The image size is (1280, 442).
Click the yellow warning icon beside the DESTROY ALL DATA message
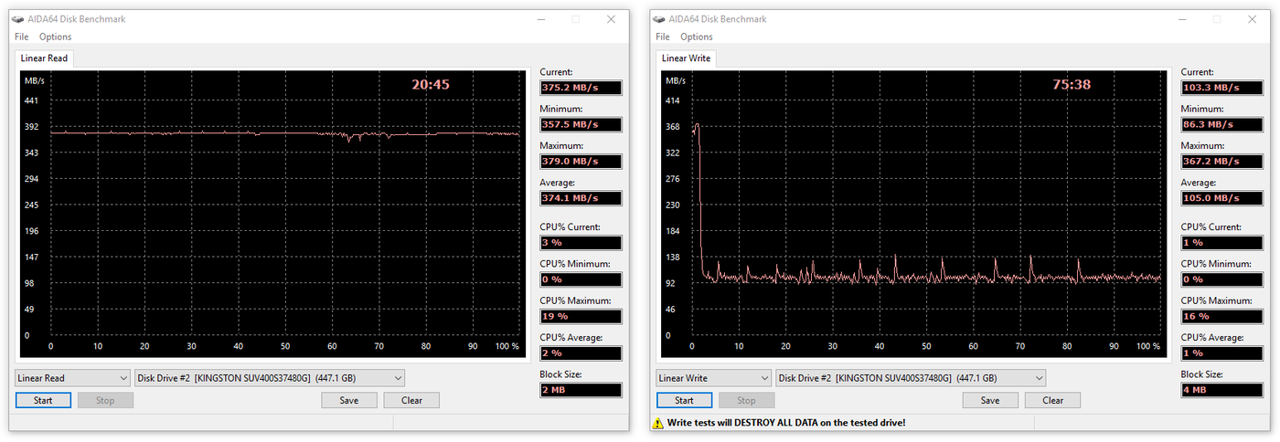[x=657, y=423]
